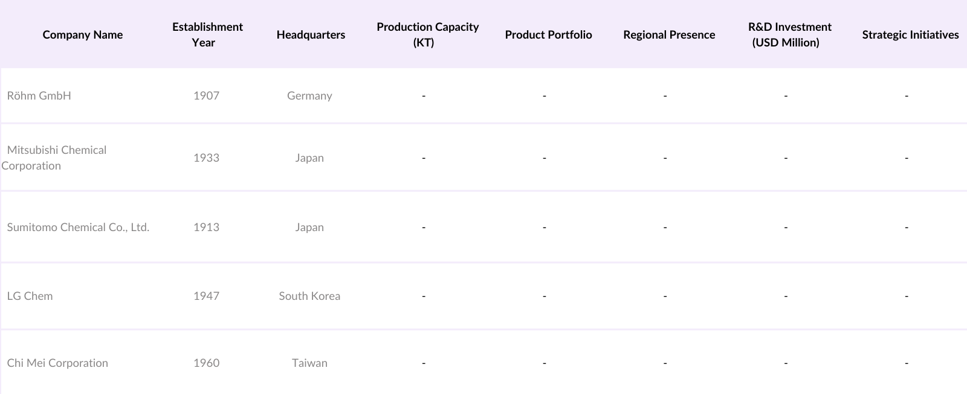Screen dimensions: 967x394
Task: Select the LG Chem company cell
Action: (x=30, y=296)
